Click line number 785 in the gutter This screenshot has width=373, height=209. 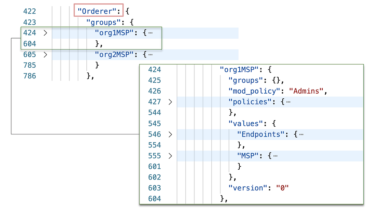[x=30, y=65]
